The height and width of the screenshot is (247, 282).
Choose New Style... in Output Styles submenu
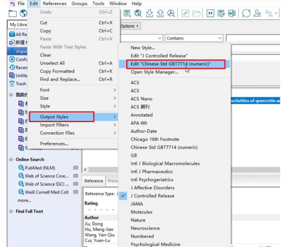coord(174,48)
